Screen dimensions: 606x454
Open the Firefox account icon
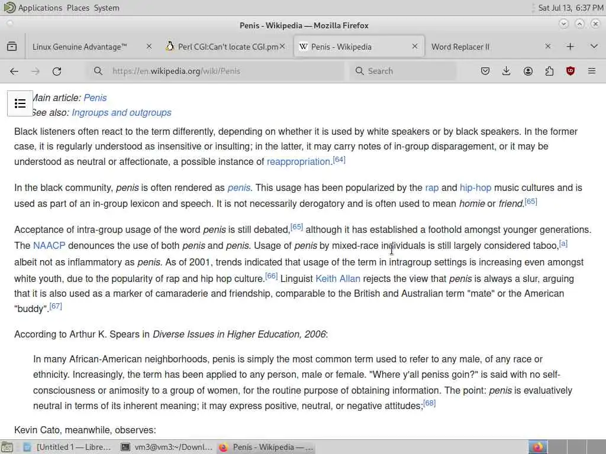(x=528, y=71)
